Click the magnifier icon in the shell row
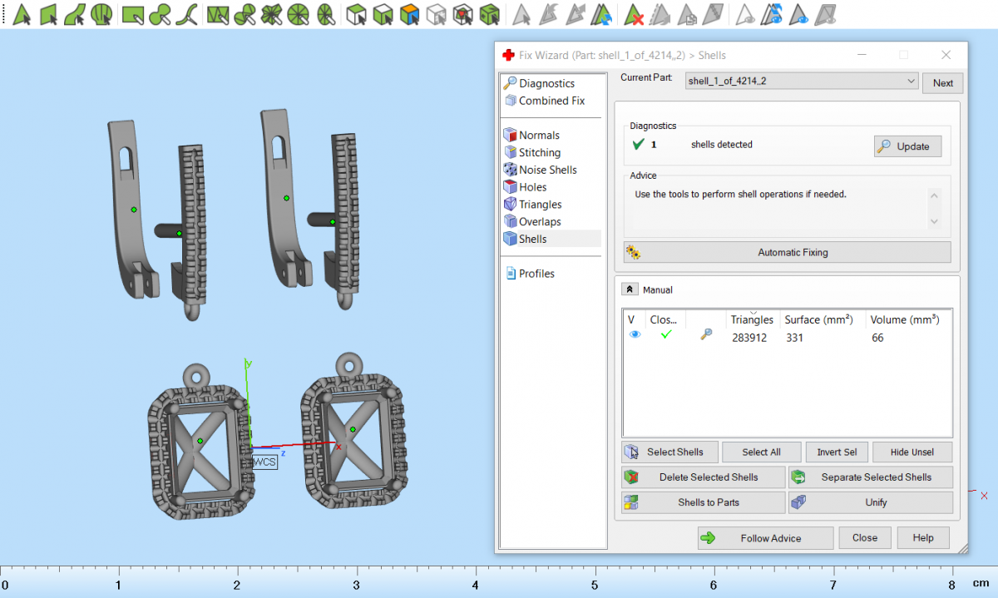 click(706, 334)
